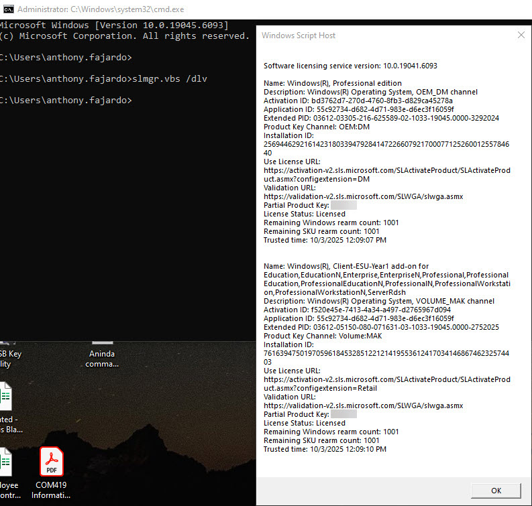Click the 'slmgr.vbs /dlv' command line in cmd
Screen dimensions: 532x506
[103, 78]
